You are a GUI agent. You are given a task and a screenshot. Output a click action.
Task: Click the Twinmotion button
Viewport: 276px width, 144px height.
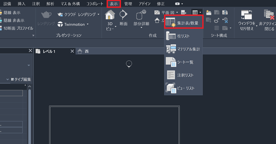tap(71, 24)
